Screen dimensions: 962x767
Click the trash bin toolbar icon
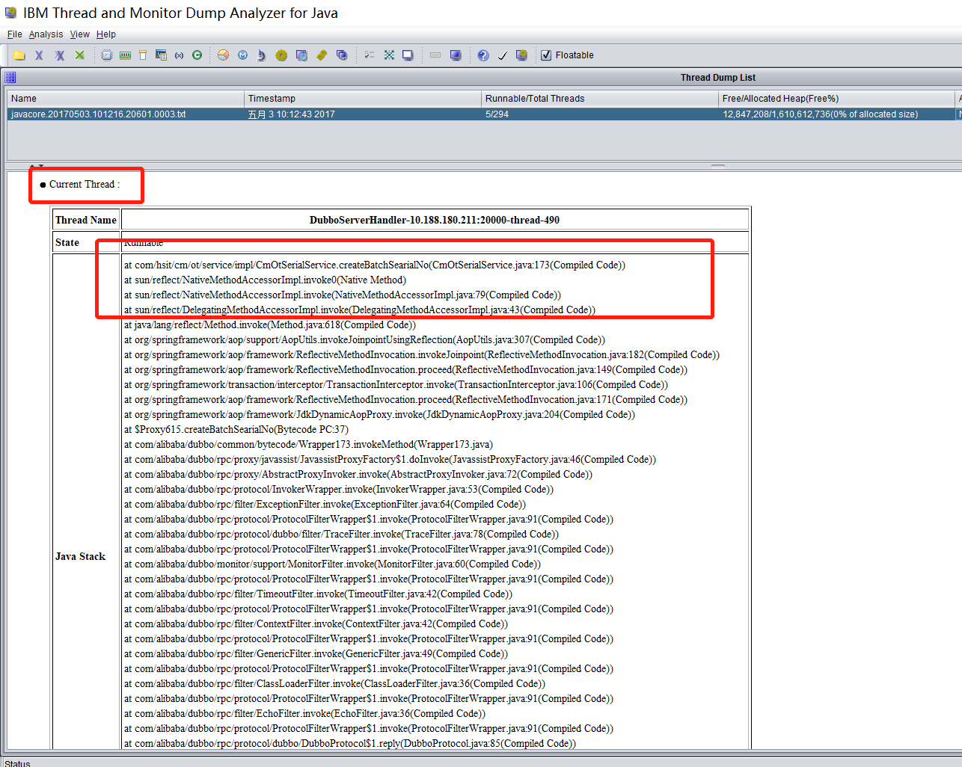143,55
